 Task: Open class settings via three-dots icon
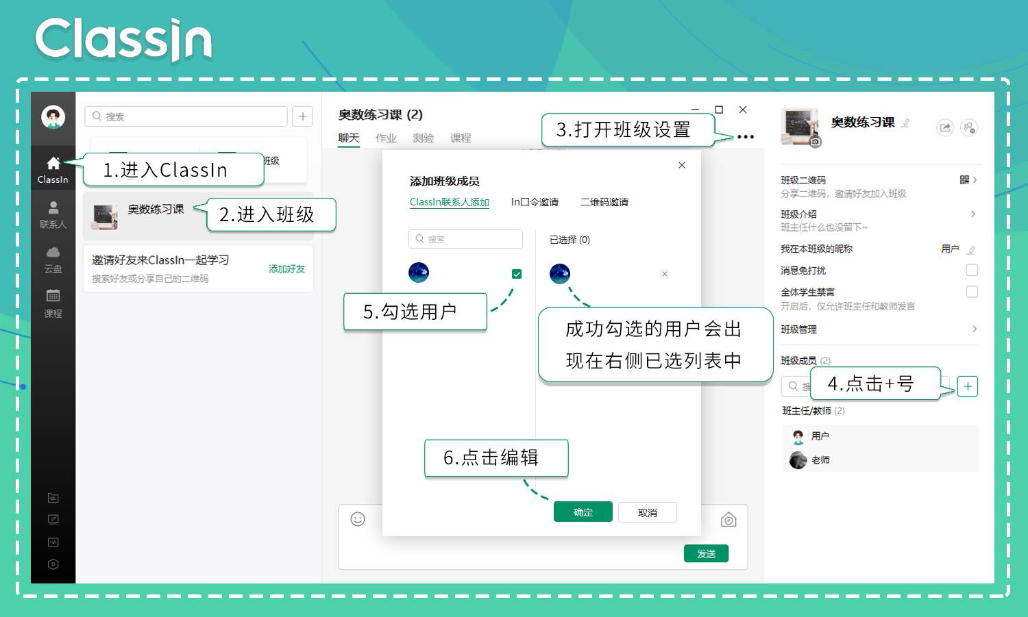tap(746, 137)
